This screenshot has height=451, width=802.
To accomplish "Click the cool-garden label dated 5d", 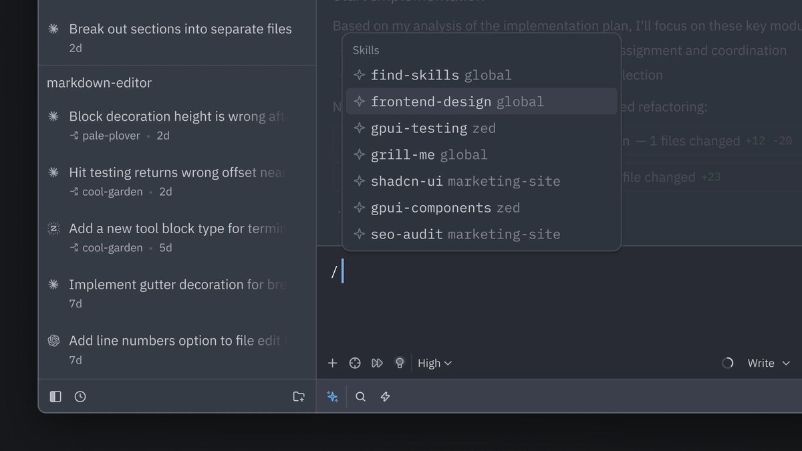I will click(112, 248).
